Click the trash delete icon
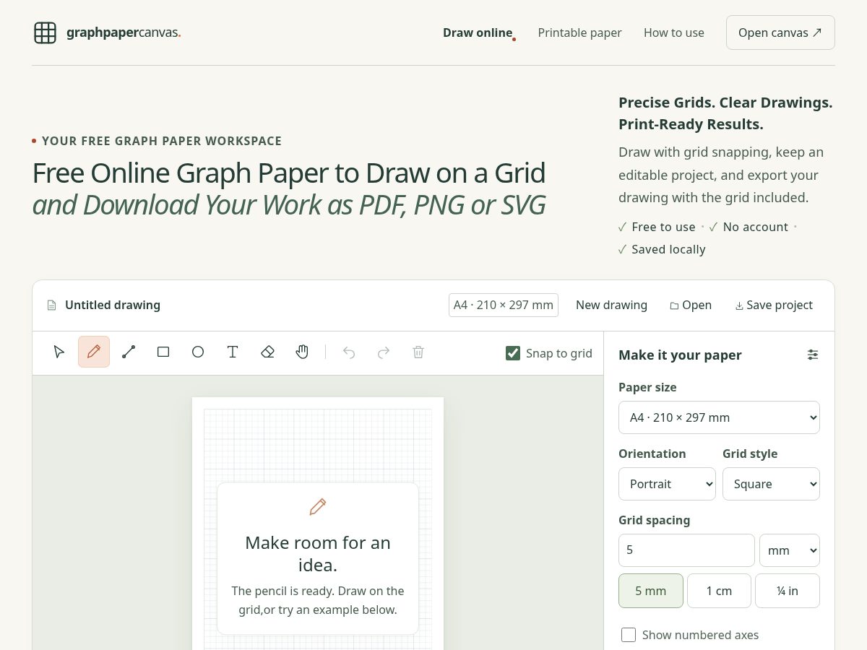Viewport: 867px width, 650px height. point(418,352)
